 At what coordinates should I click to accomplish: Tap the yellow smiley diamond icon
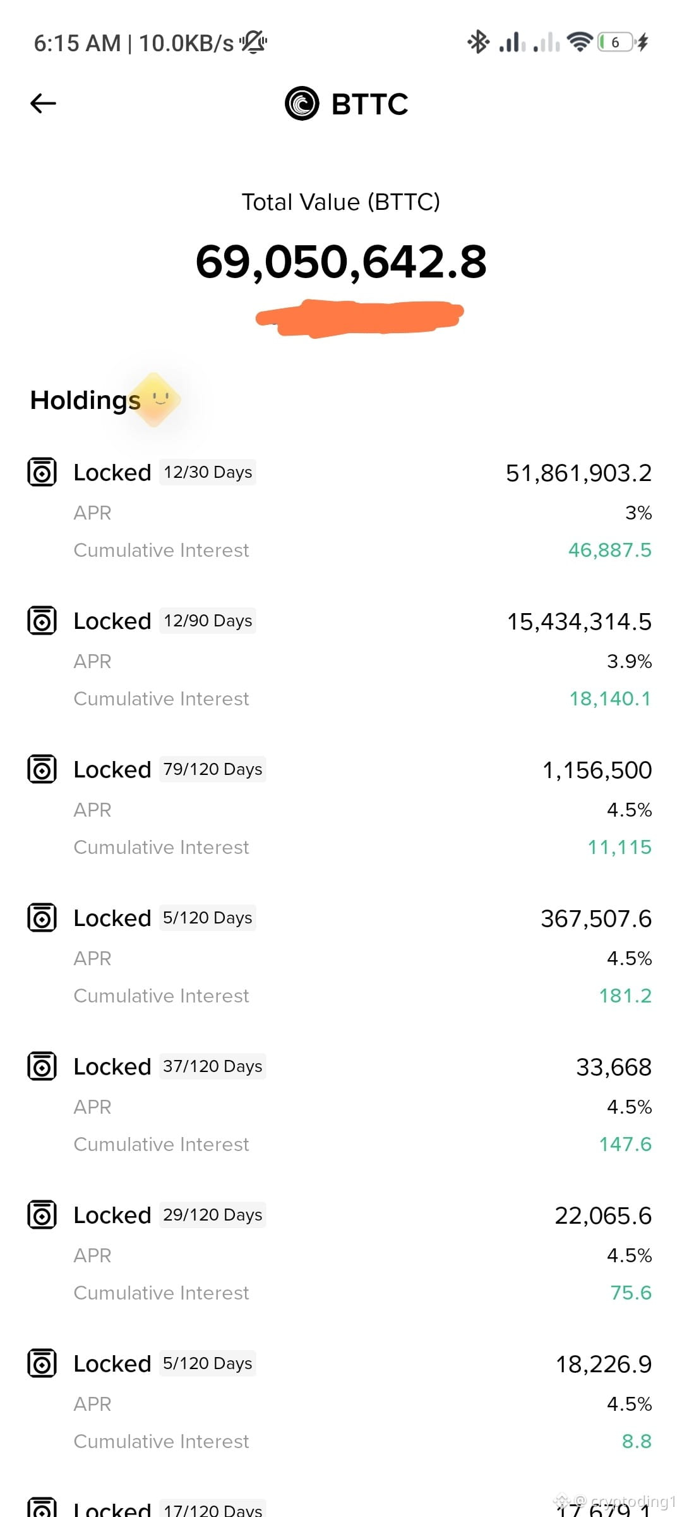155,399
